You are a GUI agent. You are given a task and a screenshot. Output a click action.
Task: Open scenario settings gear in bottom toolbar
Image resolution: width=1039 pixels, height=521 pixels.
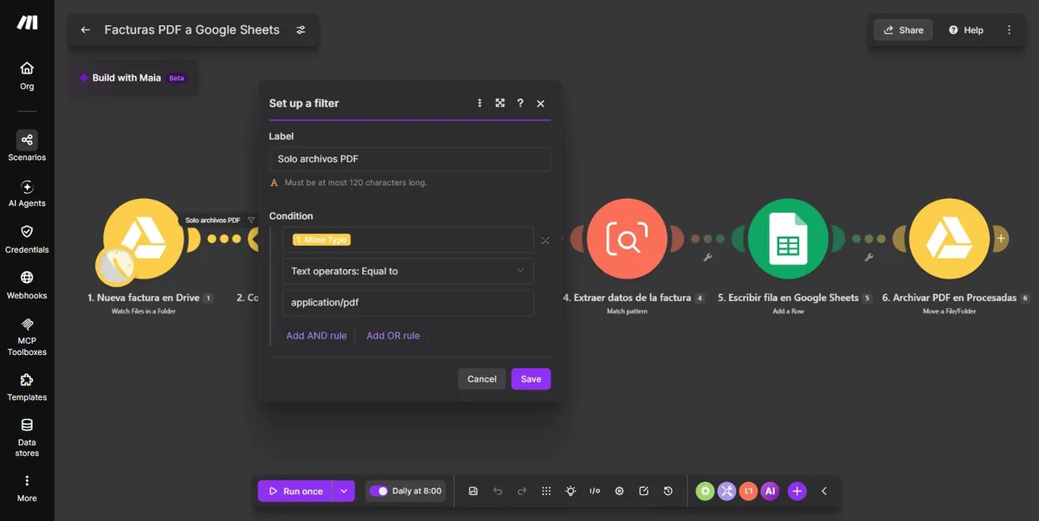click(619, 491)
